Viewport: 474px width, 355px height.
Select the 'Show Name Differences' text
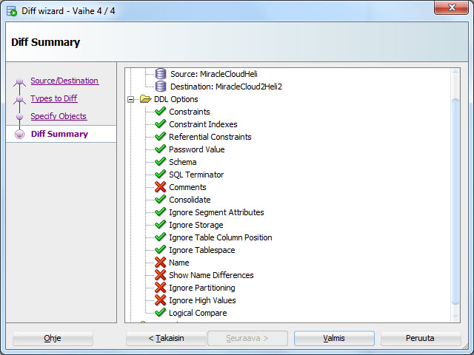click(211, 275)
